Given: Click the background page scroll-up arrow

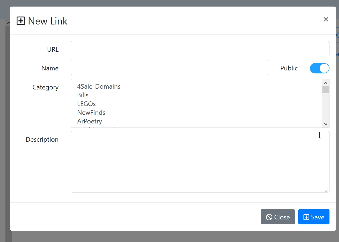Looking at the screenshot, I should (x=8, y=23).
